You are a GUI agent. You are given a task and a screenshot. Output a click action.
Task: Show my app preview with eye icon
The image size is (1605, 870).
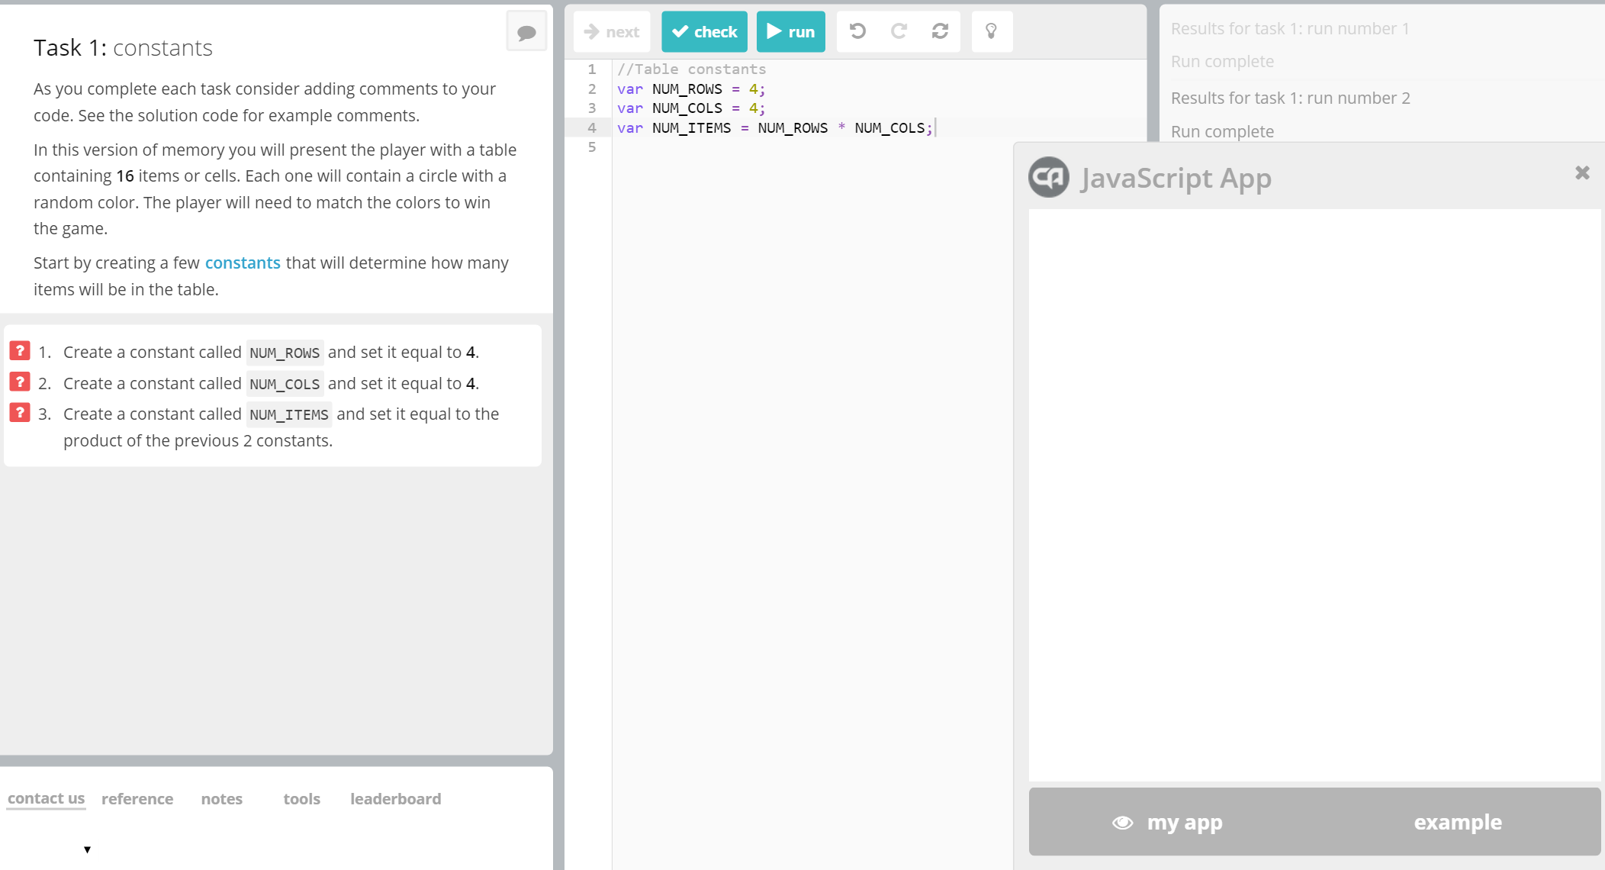point(1169,823)
